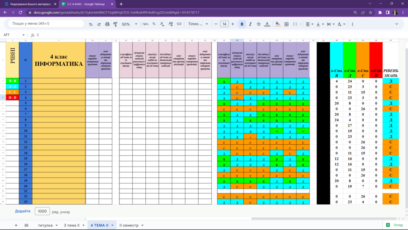Increase decimal places
408x230 pixels.
pos(171,24)
